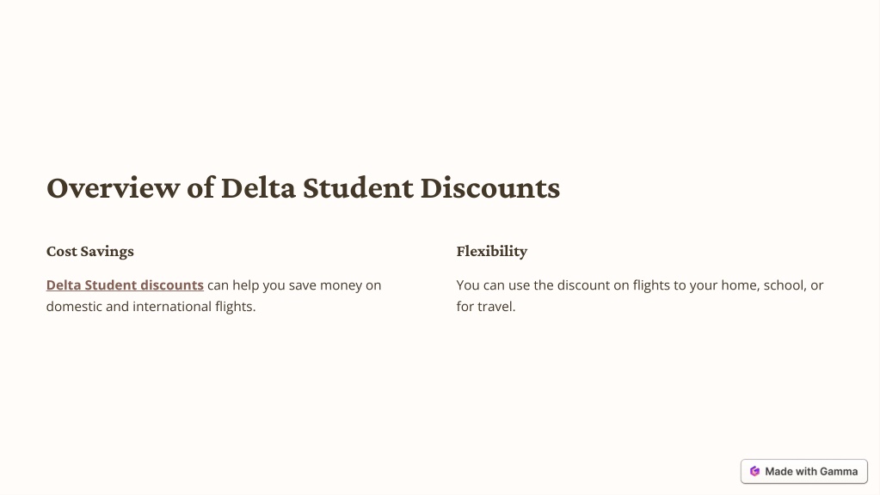Screen dimensions: 880x495
Task: Click the word Delta in the title
Action: click(258, 188)
